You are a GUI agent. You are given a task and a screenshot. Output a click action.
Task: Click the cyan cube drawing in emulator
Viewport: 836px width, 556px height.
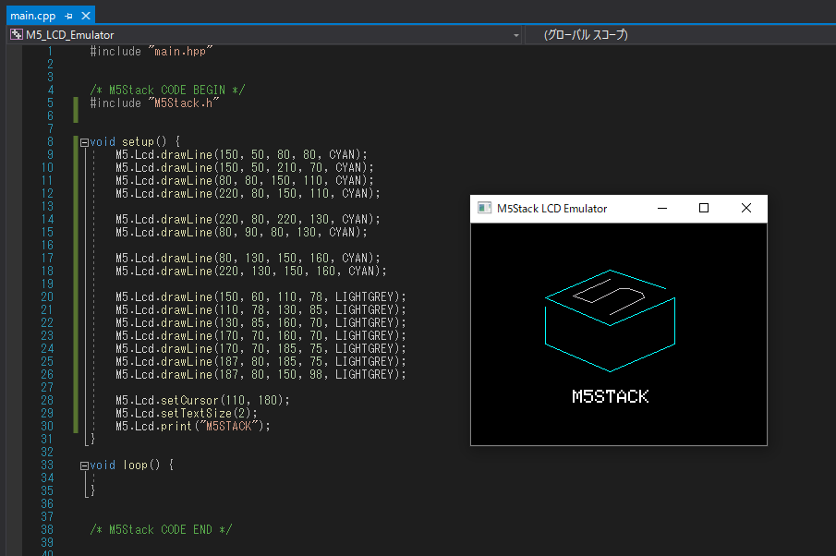[x=610, y=320]
